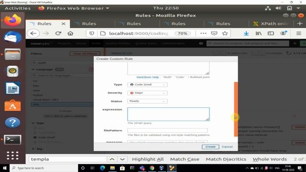Toggle Whole Words in find bar
Image resolution: width=306 pixels, height=172 pixels.
point(270,159)
